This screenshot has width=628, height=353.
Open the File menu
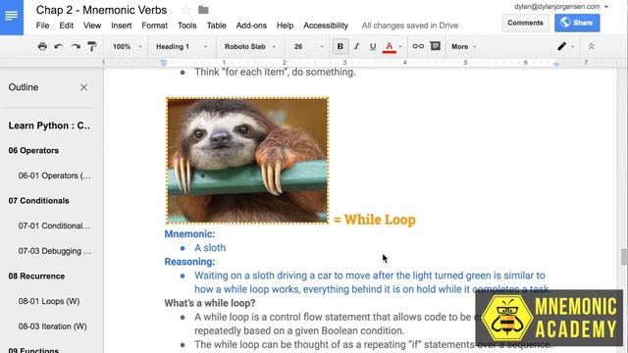coord(42,25)
